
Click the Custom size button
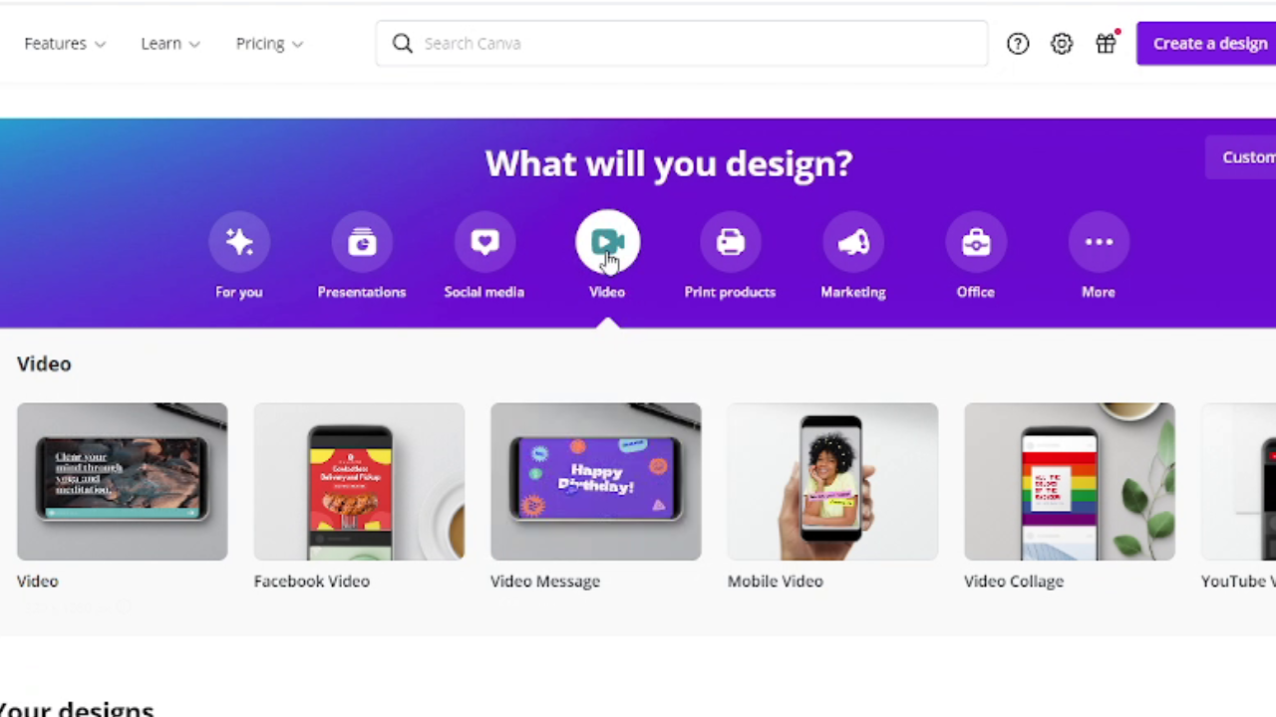tap(1241, 157)
